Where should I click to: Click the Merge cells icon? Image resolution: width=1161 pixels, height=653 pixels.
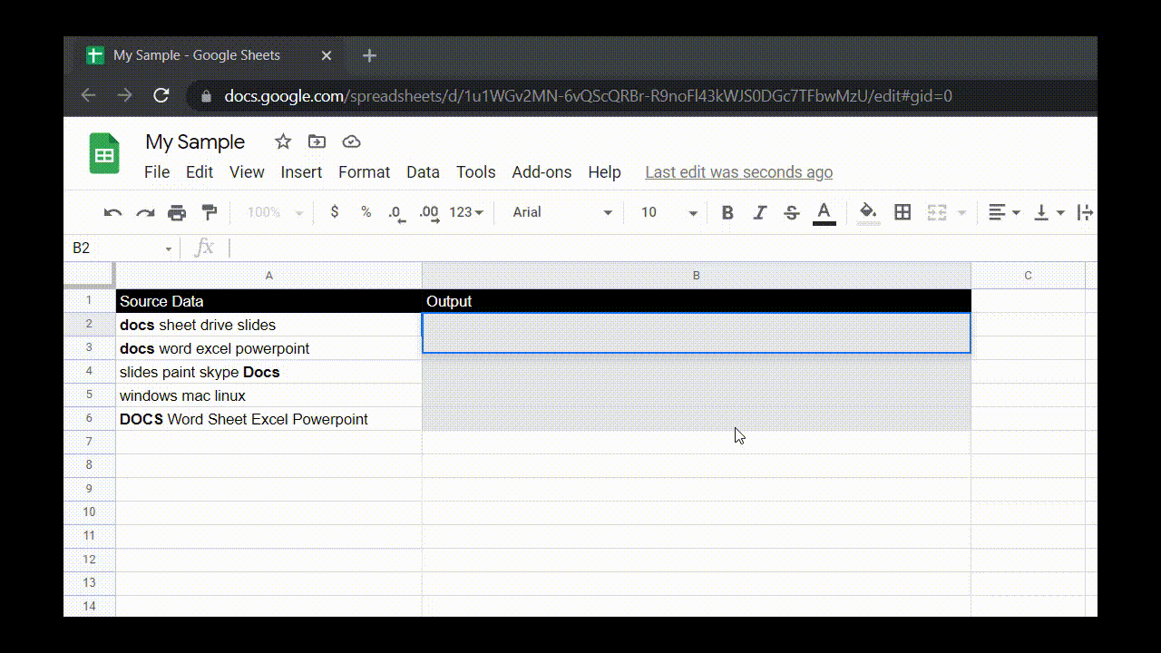[937, 212]
